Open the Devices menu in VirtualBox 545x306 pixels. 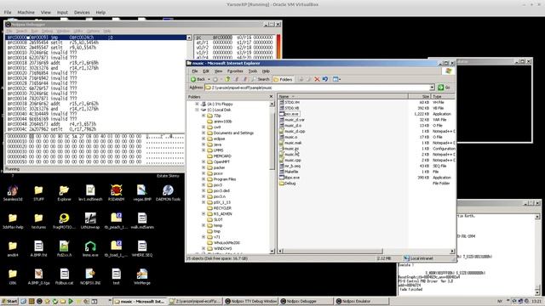[x=82, y=12]
